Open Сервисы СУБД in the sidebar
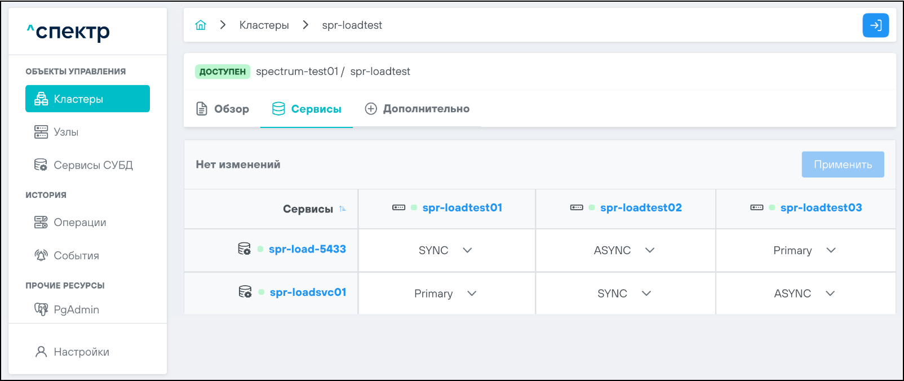This screenshot has width=904, height=381. click(93, 165)
